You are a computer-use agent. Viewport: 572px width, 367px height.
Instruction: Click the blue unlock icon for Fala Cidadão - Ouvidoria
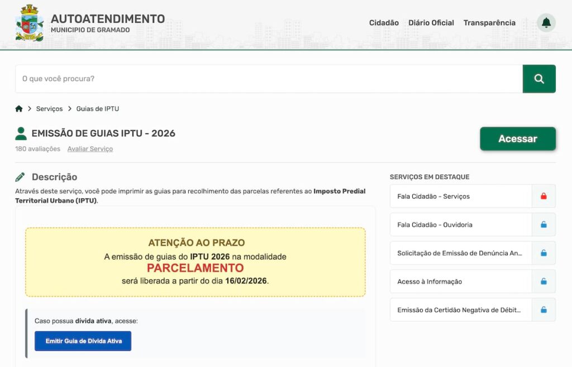coord(544,225)
